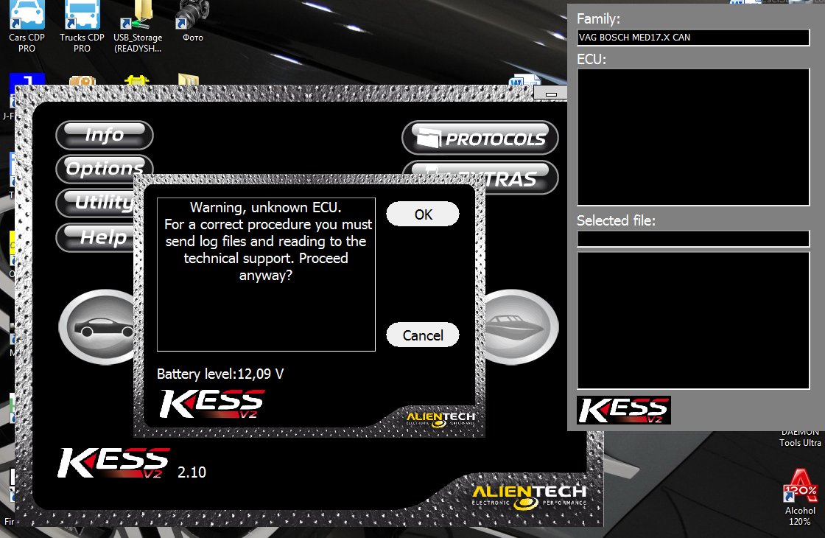Click the Battery level:12,09 V text
The image size is (825, 538).
click(x=220, y=374)
